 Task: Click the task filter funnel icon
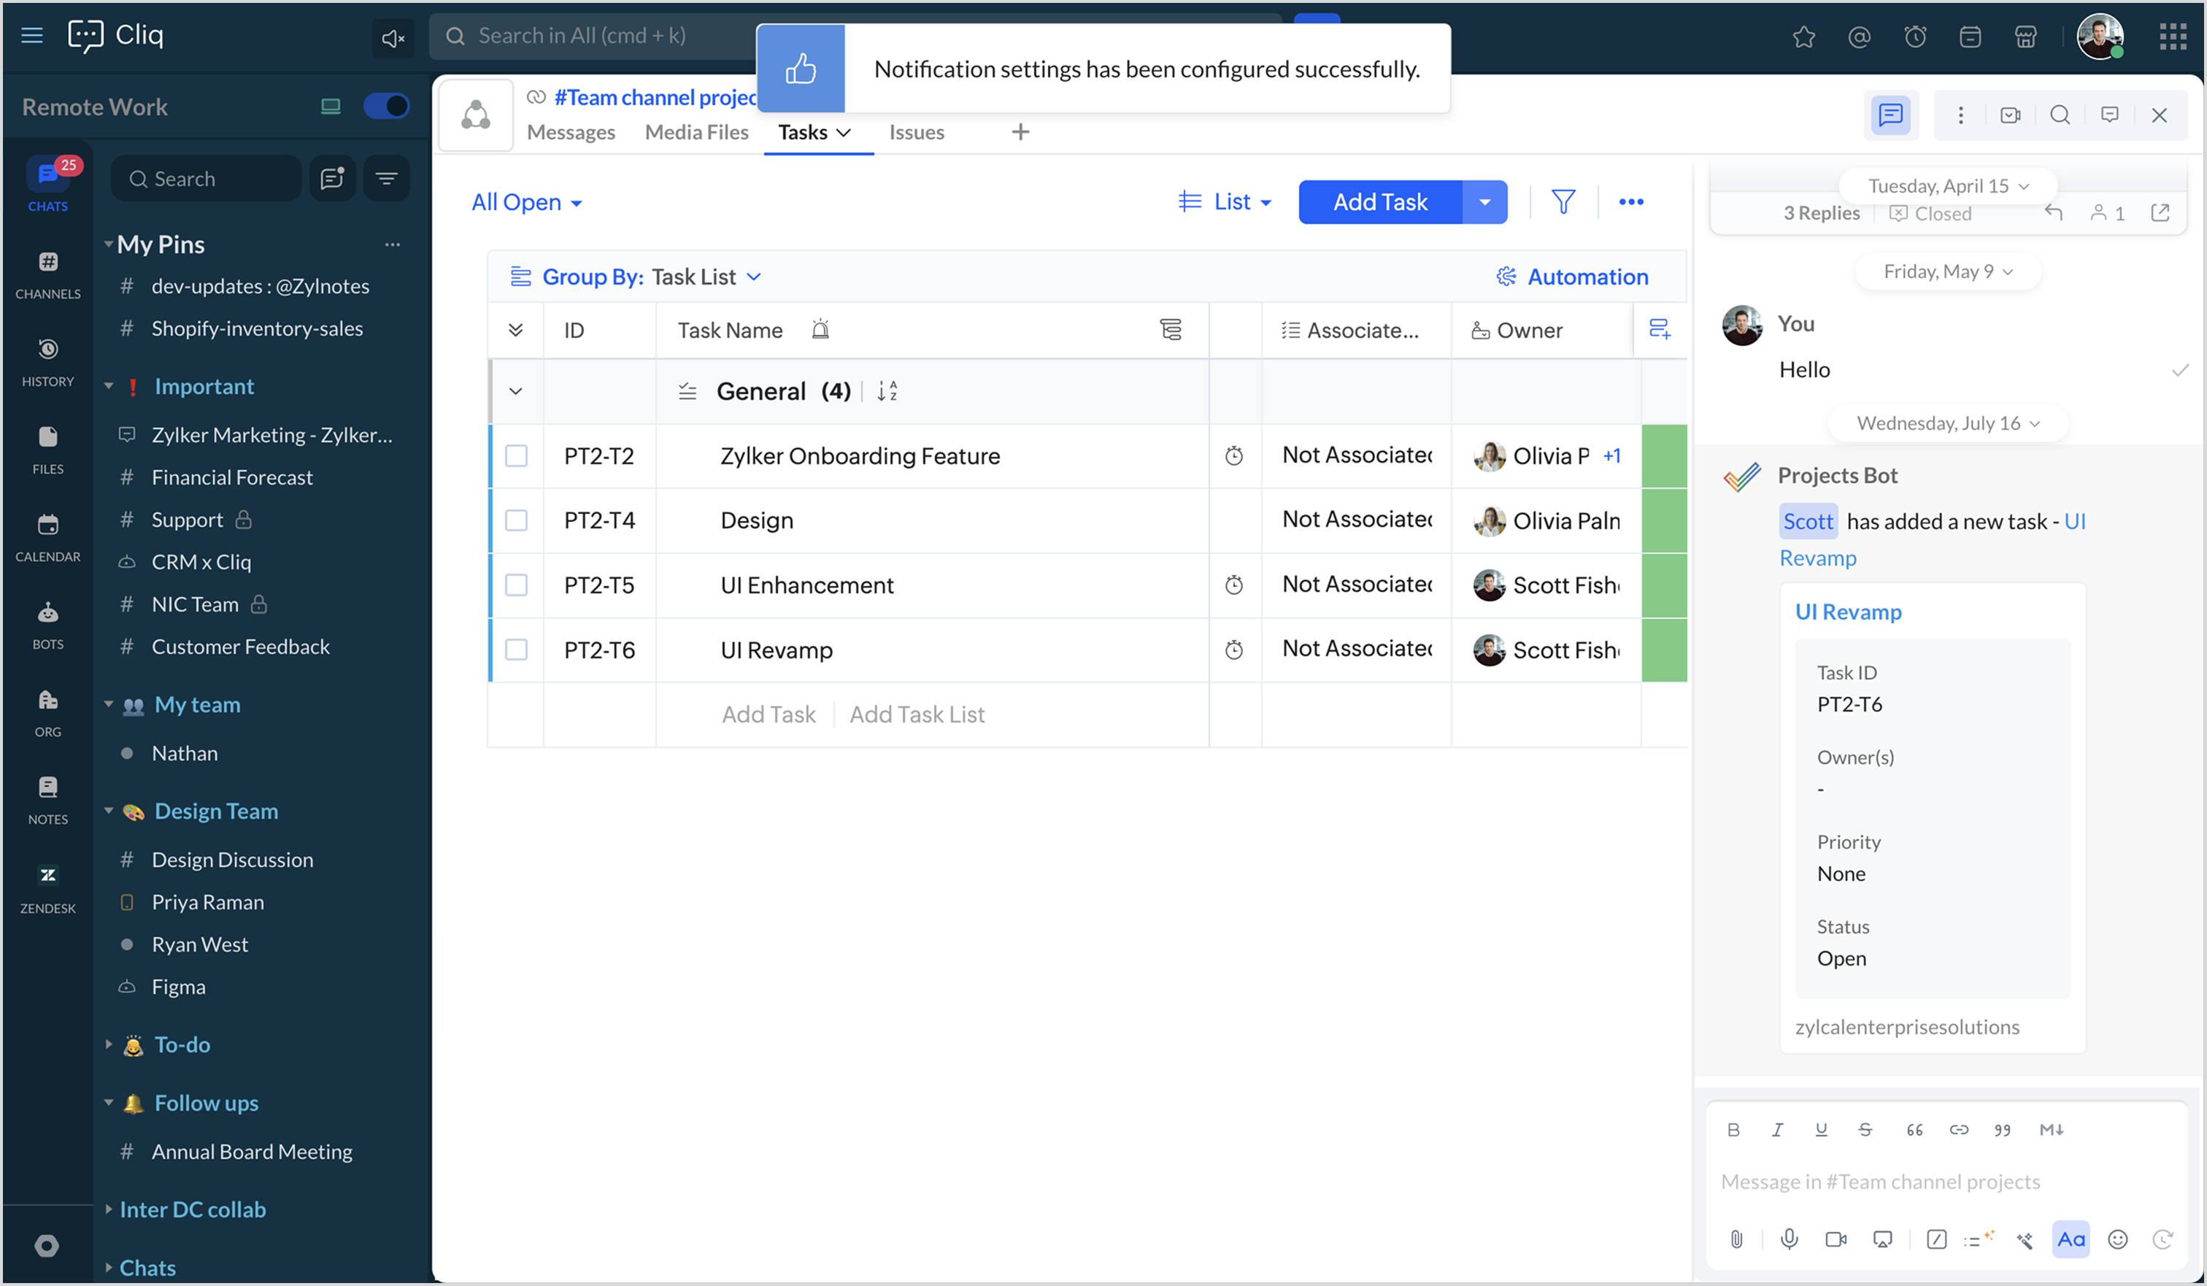pos(1563,202)
